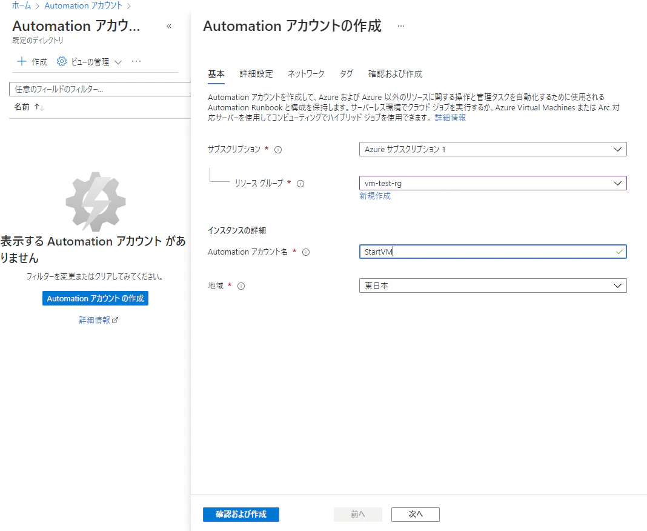Click the plus 作成 create icon
Image resolution: width=647 pixels, height=531 pixels.
click(21, 61)
